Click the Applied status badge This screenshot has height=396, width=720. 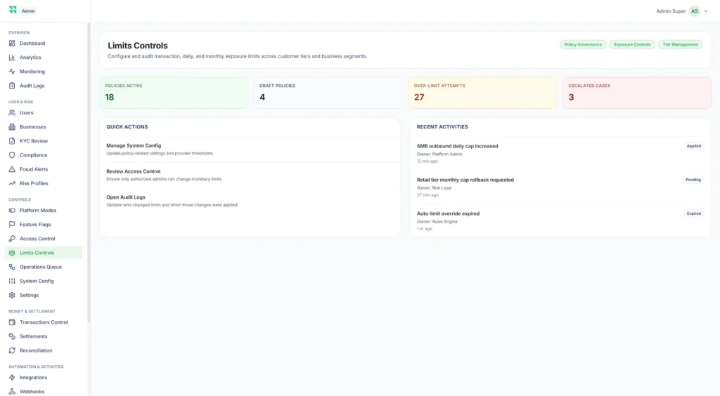(693, 146)
